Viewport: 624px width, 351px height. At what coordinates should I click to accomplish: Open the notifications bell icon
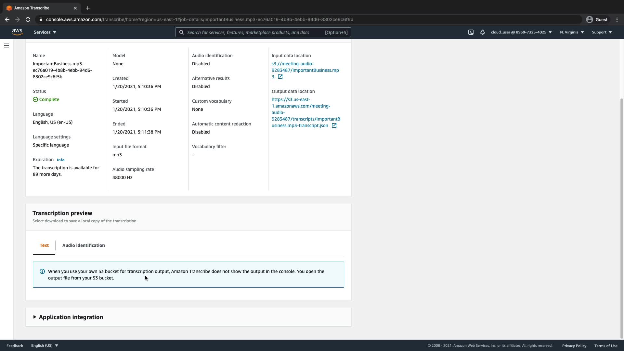[482, 32]
